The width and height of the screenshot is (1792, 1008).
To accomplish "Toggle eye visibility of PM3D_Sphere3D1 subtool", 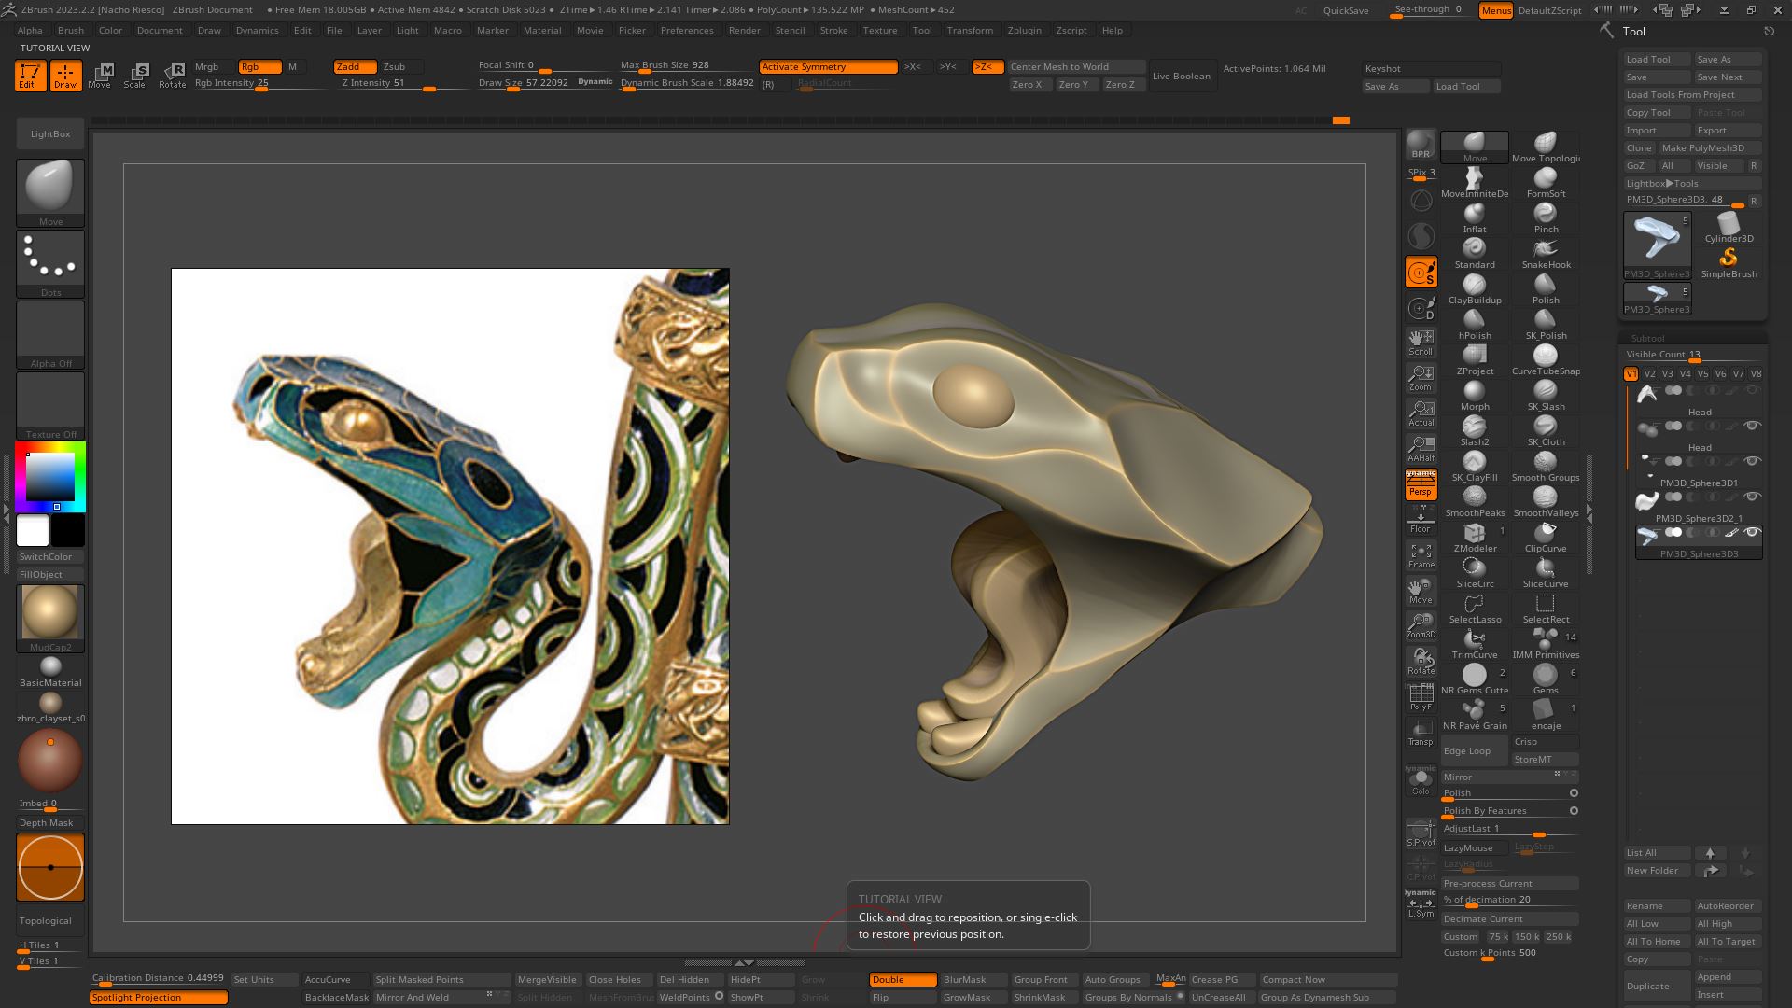I will coord(1752,461).
